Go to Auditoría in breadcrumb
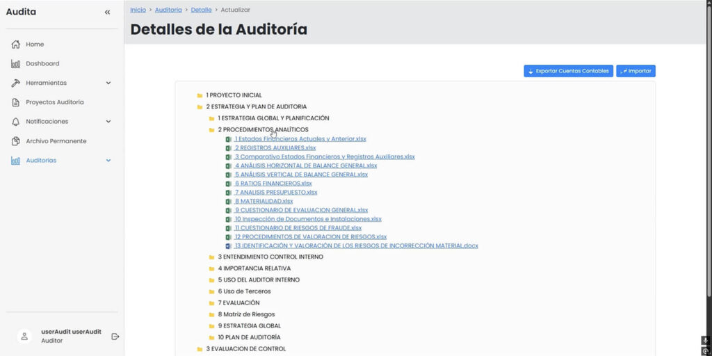 (x=168, y=10)
